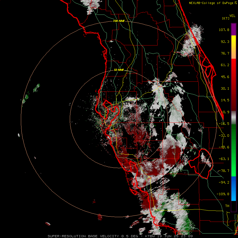The image size is (238, 238).
Task: Click the [KT] units label
Action: (226, 18)
